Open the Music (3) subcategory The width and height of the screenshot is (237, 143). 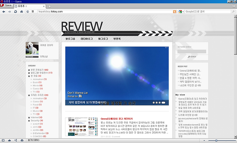coord(38,111)
